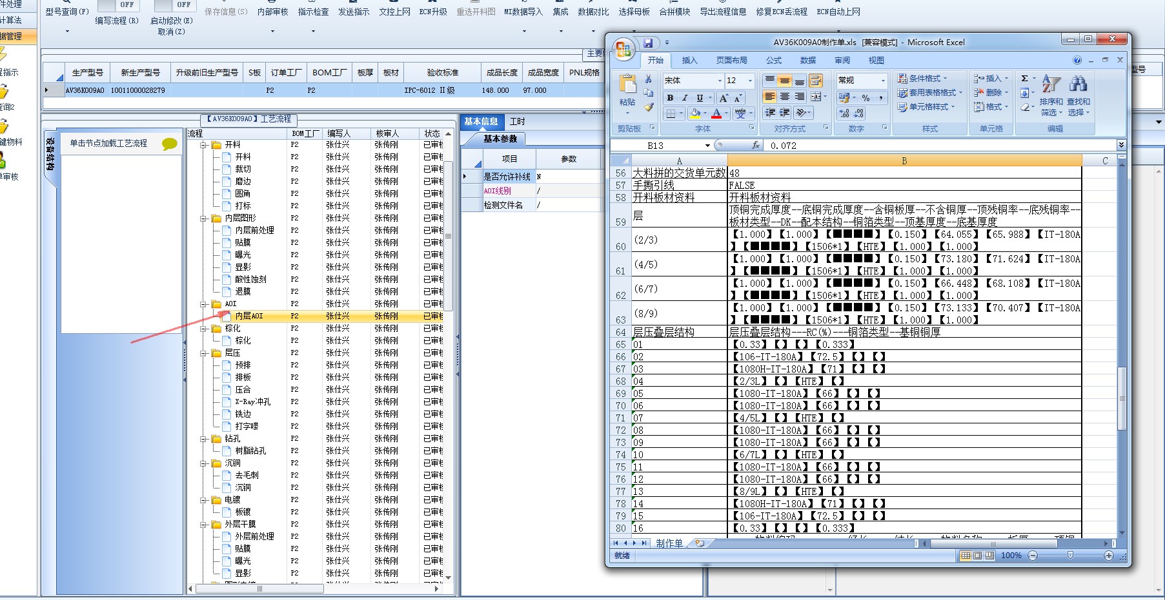Image resolution: width=1165 pixels, height=600 pixels.
Task: Apply percent style with the % icon
Action: [x=866, y=98]
